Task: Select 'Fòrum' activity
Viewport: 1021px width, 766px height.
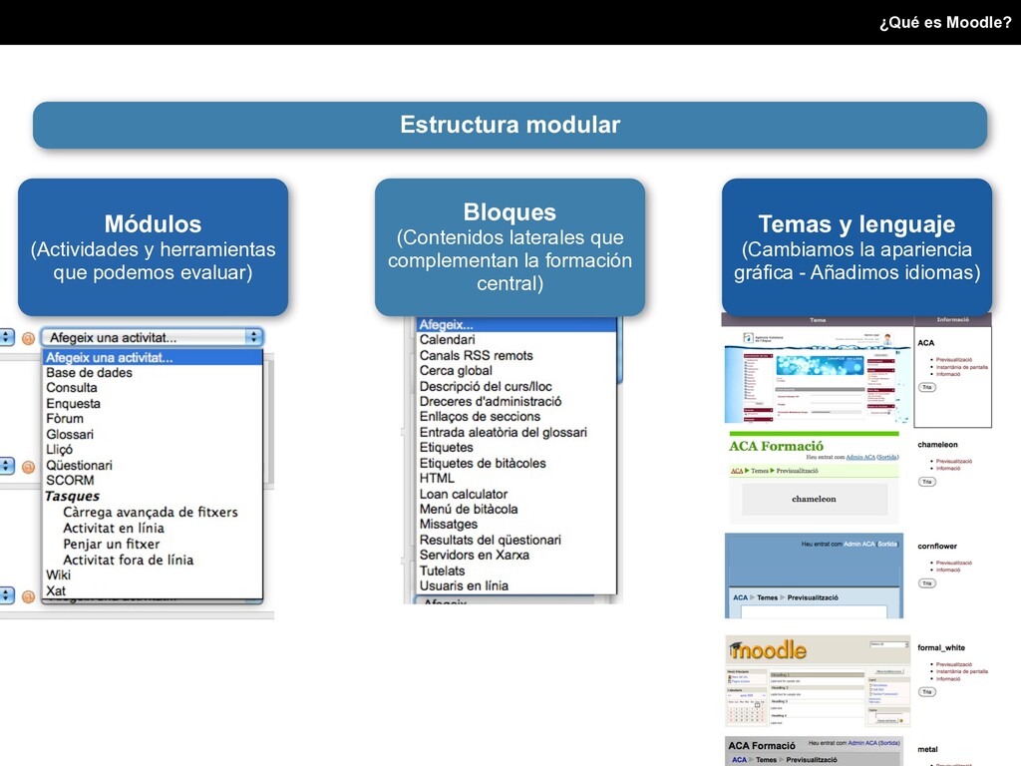Action: click(65, 418)
